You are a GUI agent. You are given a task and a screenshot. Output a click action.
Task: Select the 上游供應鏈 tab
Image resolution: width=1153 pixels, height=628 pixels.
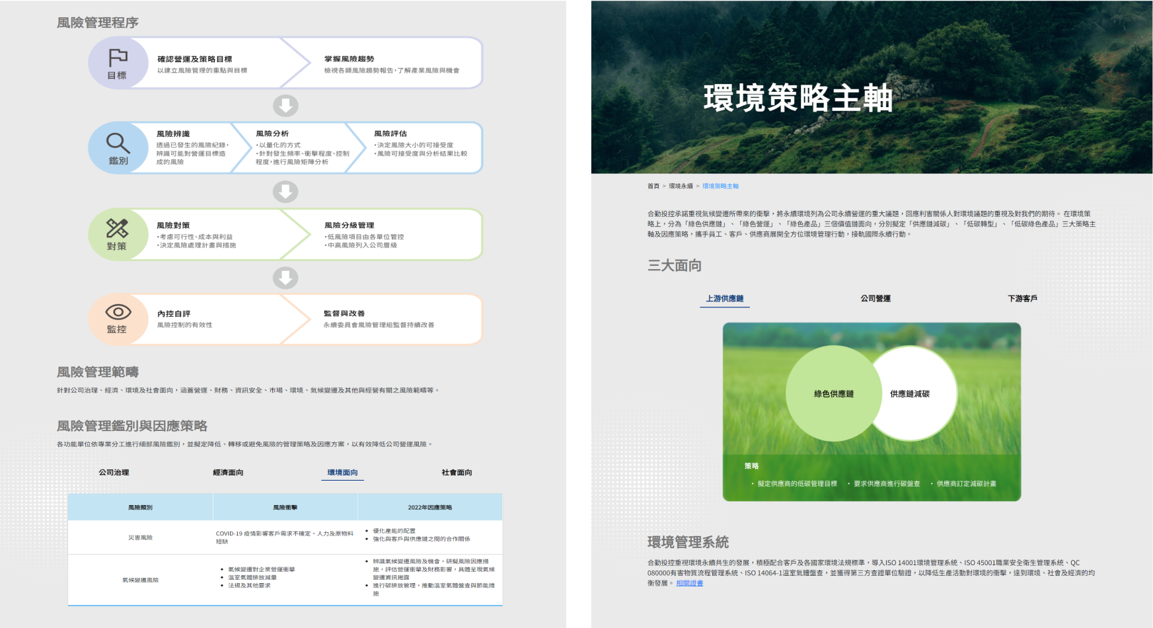click(725, 299)
